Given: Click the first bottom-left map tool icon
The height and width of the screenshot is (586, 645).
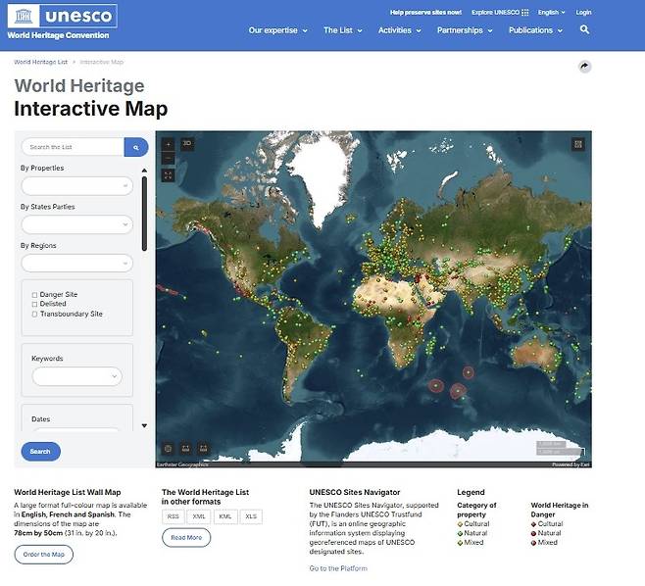Looking at the screenshot, I should click(168, 448).
